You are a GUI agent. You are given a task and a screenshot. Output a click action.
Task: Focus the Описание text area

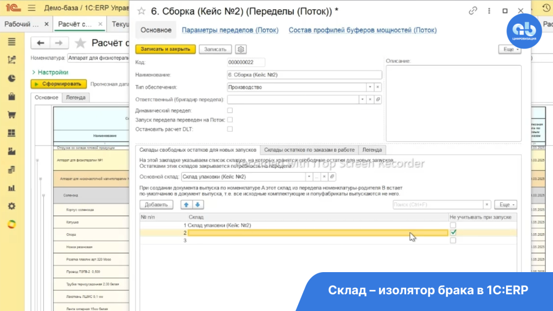454,103
